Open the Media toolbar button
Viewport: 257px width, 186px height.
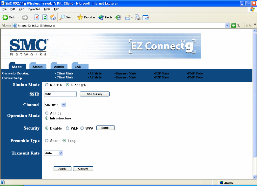tap(105, 17)
